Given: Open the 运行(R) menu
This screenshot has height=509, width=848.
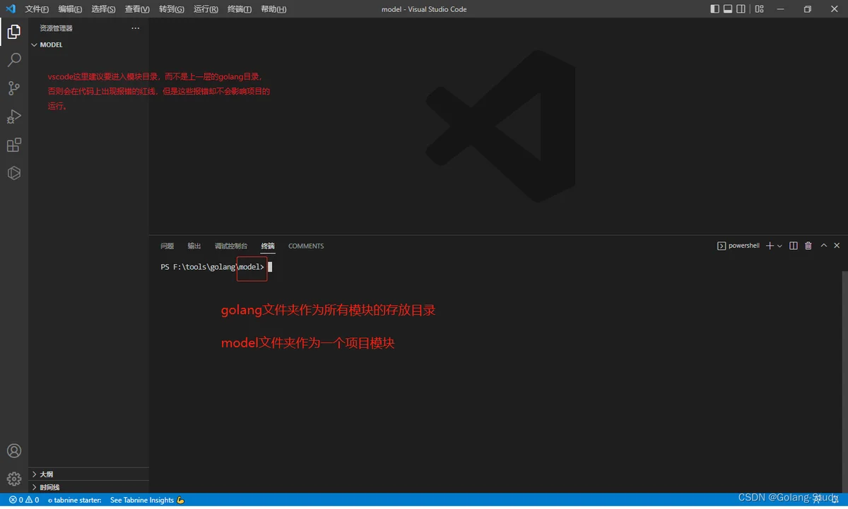Looking at the screenshot, I should [x=206, y=9].
